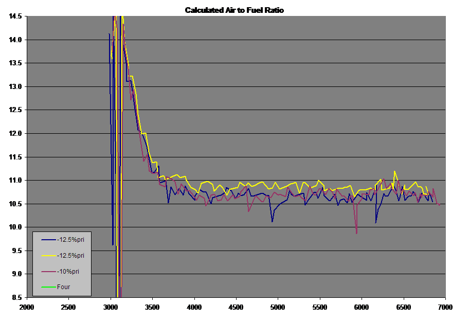Select the chart title at the top
Viewport: 469px width, 321px height.
coord(234,10)
